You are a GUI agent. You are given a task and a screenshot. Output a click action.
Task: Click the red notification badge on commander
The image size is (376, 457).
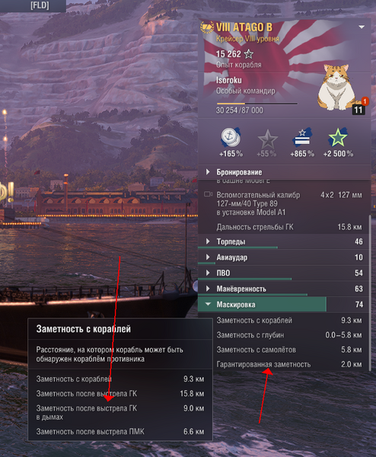click(x=365, y=101)
